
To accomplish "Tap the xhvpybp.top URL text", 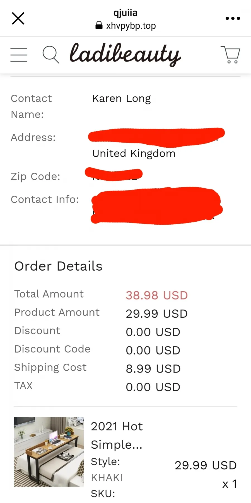I will tap(131, 26).
